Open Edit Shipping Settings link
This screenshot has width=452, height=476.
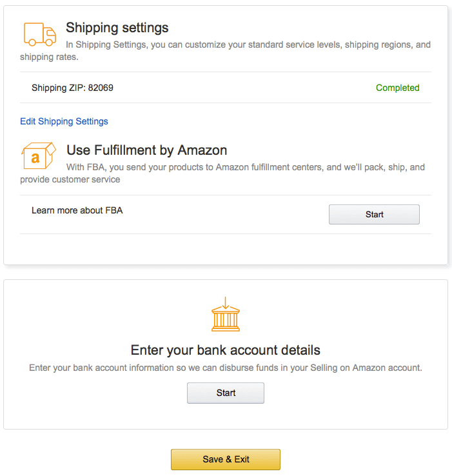64,121
